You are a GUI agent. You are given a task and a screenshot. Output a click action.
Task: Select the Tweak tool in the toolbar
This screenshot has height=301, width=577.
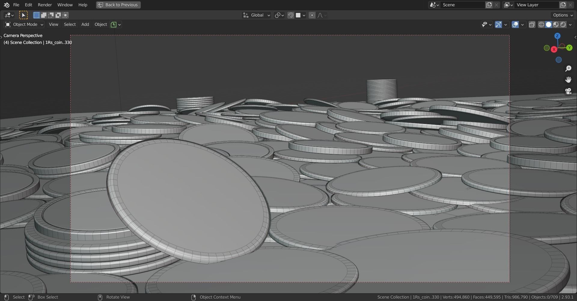(x=23, y=14)
